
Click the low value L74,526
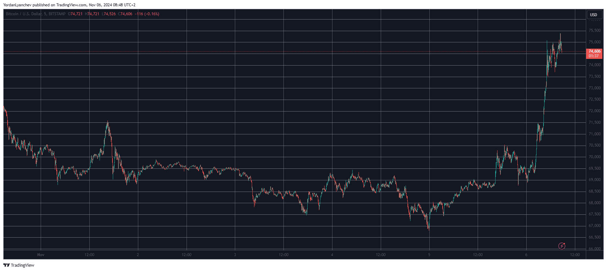(x=108, y=14)
